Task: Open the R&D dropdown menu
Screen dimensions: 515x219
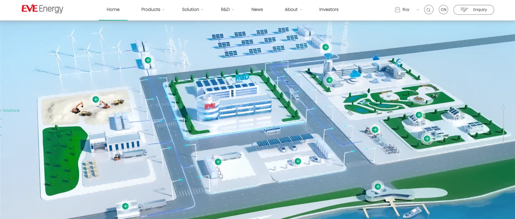Action: pos(227,10)
